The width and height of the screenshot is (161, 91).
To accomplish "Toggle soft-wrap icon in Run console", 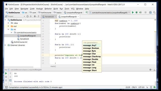I will [x=10, y=80].
